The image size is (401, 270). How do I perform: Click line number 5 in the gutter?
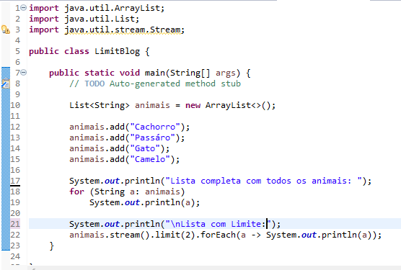click(17, 51)
